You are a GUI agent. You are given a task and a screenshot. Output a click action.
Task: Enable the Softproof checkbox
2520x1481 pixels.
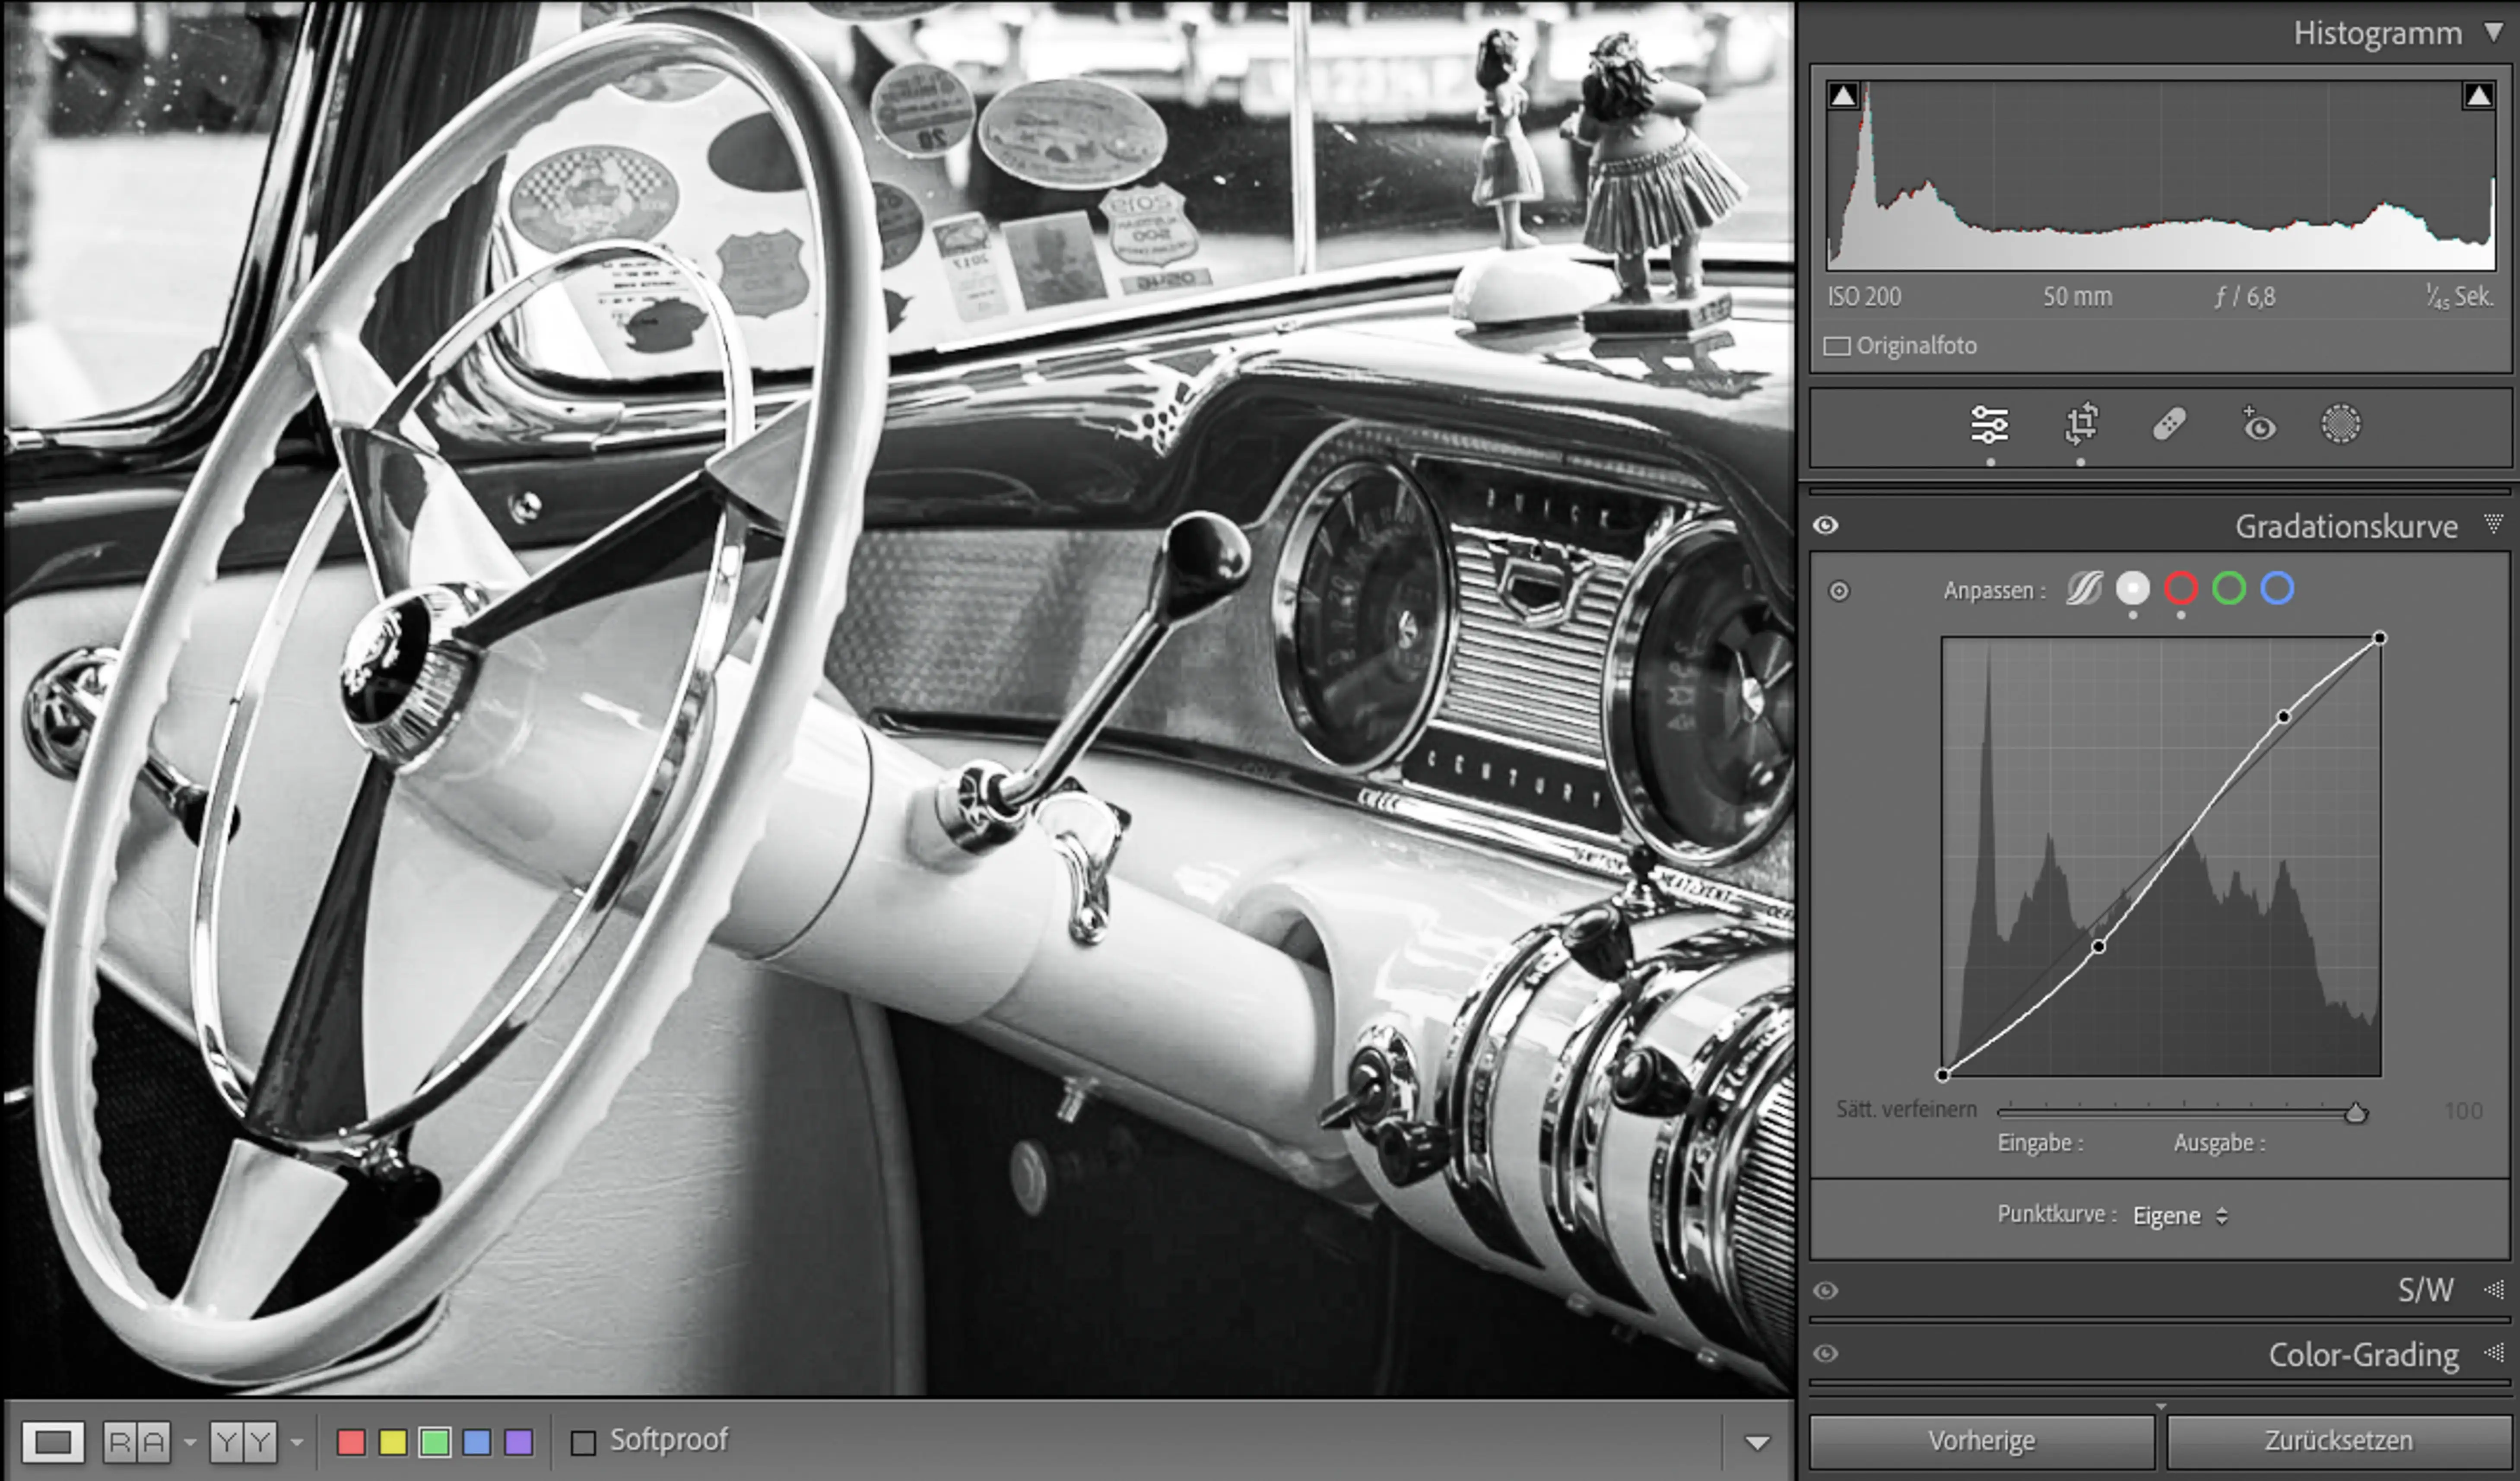(583, 1442)
